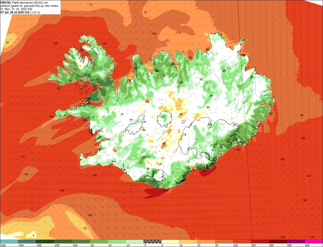Click the -50 to -25 green legend swatch
Viewport: 323px width, 247px height.
99,241
